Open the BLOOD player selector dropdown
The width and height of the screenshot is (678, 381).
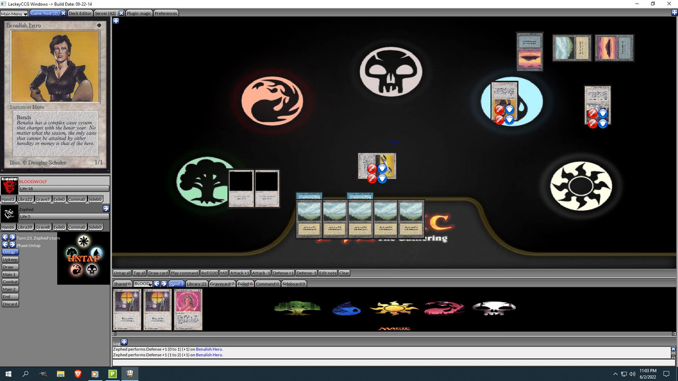coord(142,284)
